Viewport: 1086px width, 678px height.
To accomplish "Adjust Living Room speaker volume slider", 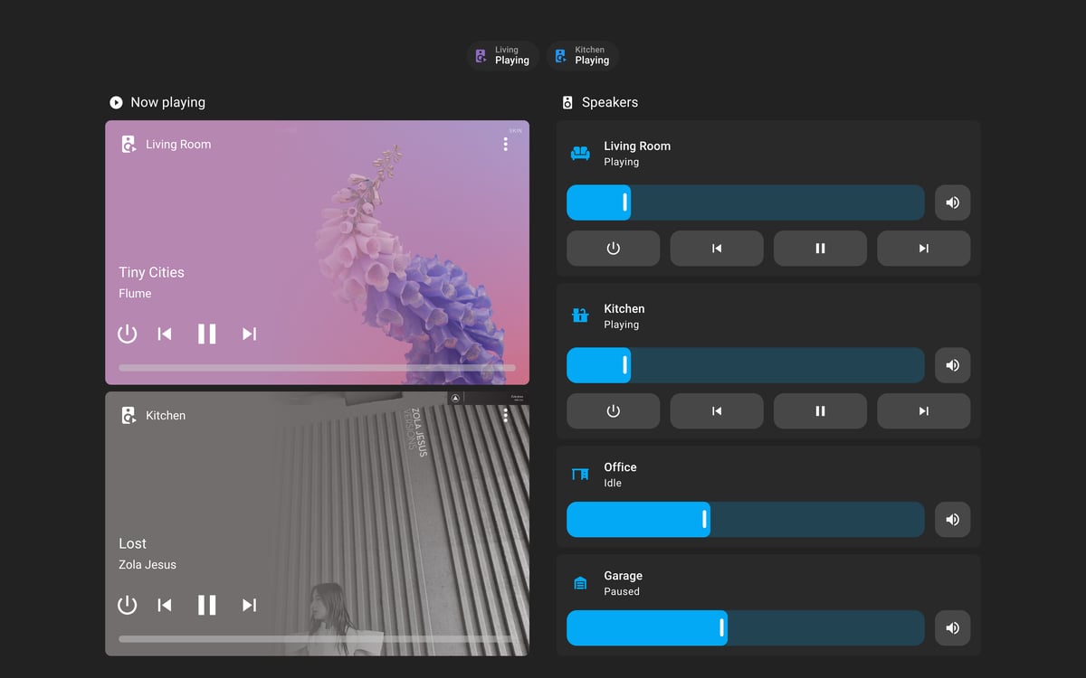I will tap(746, 202).
